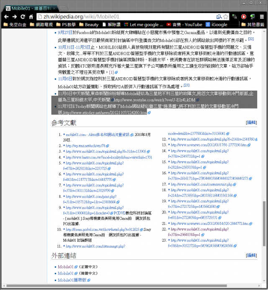Viewport: 268px width, 290px height.
Task: Bookmark this page with the star icon
Action: pos(226,17)
